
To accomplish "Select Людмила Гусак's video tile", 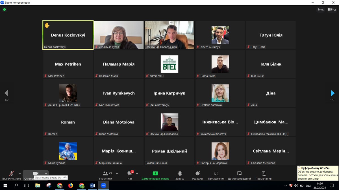I will (119, 35).
